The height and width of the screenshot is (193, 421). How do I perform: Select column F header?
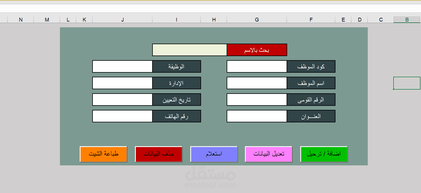[311, 19]
